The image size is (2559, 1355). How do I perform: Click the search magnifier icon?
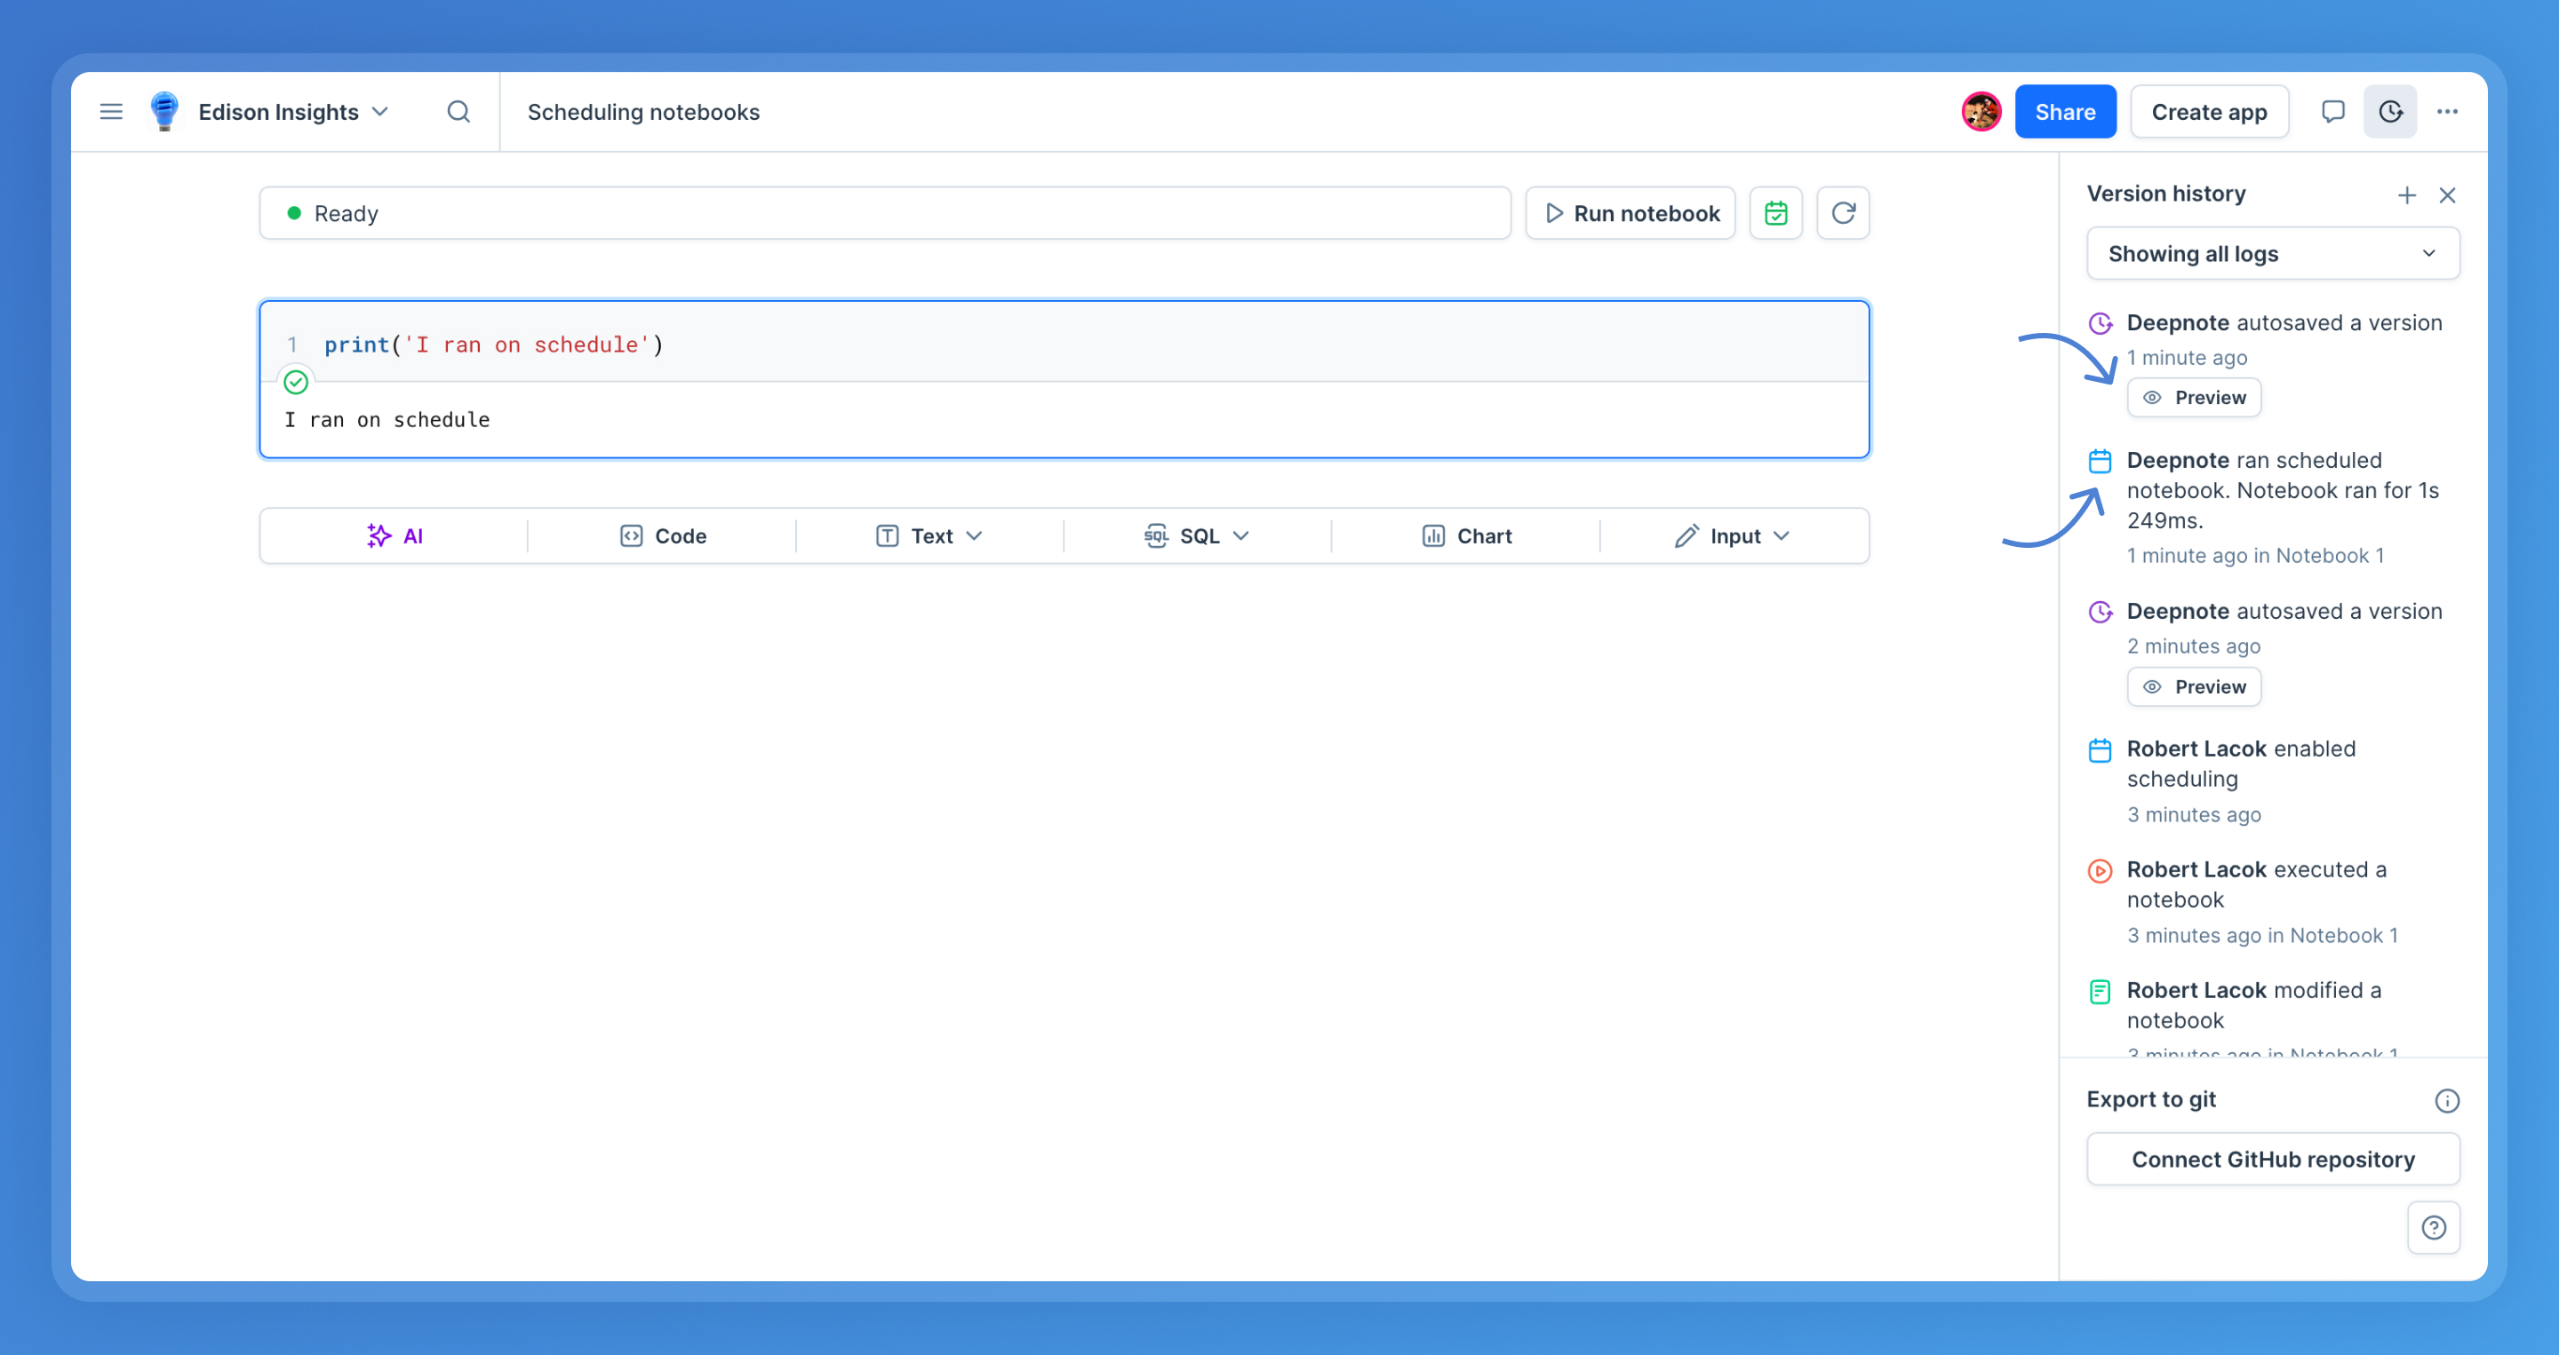(458, 112)
